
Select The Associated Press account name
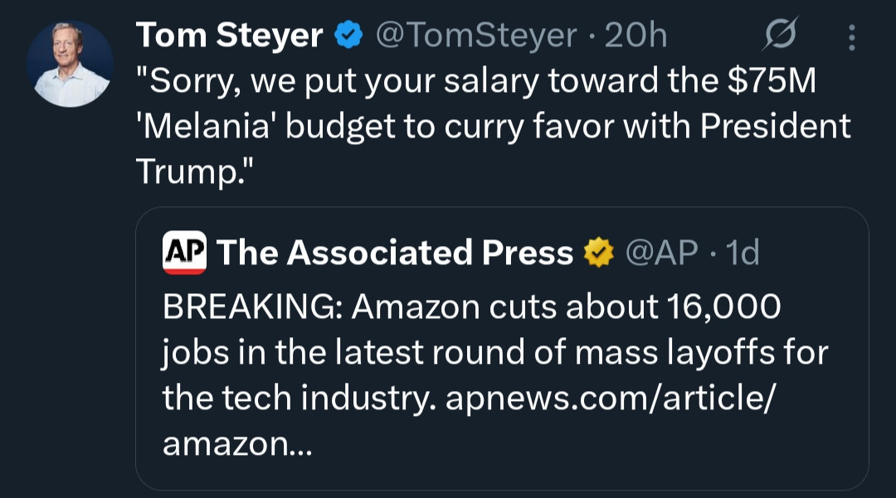click(x=395, y=253)
